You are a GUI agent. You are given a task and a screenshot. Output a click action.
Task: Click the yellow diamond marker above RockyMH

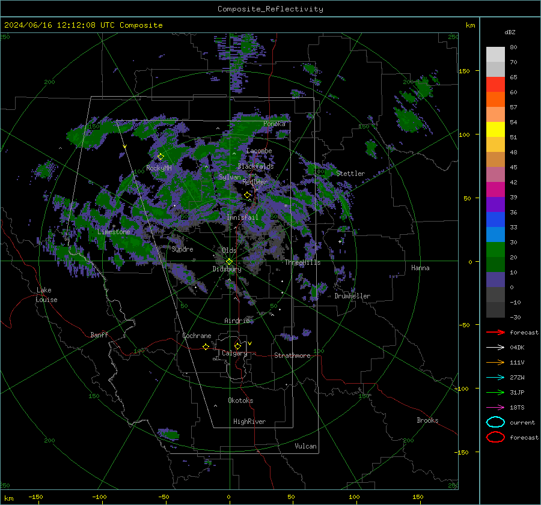(x=160, y=157)
